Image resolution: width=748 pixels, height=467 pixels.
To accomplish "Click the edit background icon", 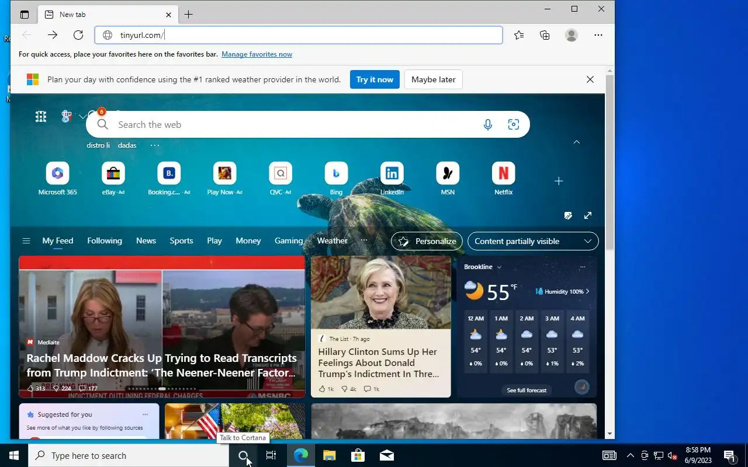I will pyautogui.click(x=568, y=215).
